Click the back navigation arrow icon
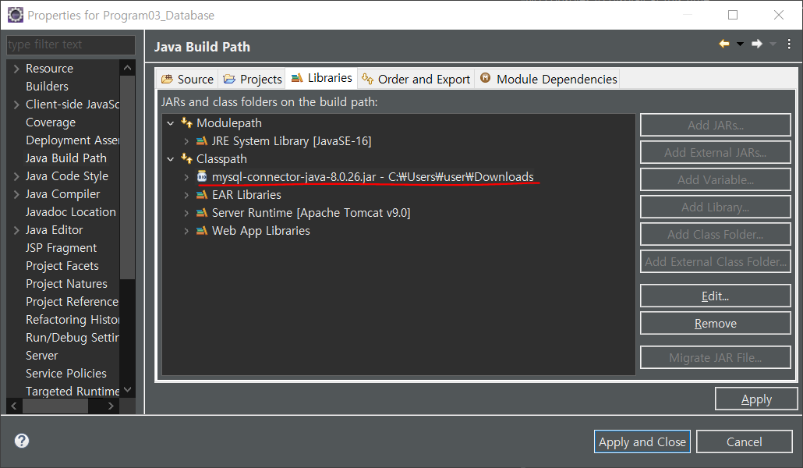 [x=724, y=44]
